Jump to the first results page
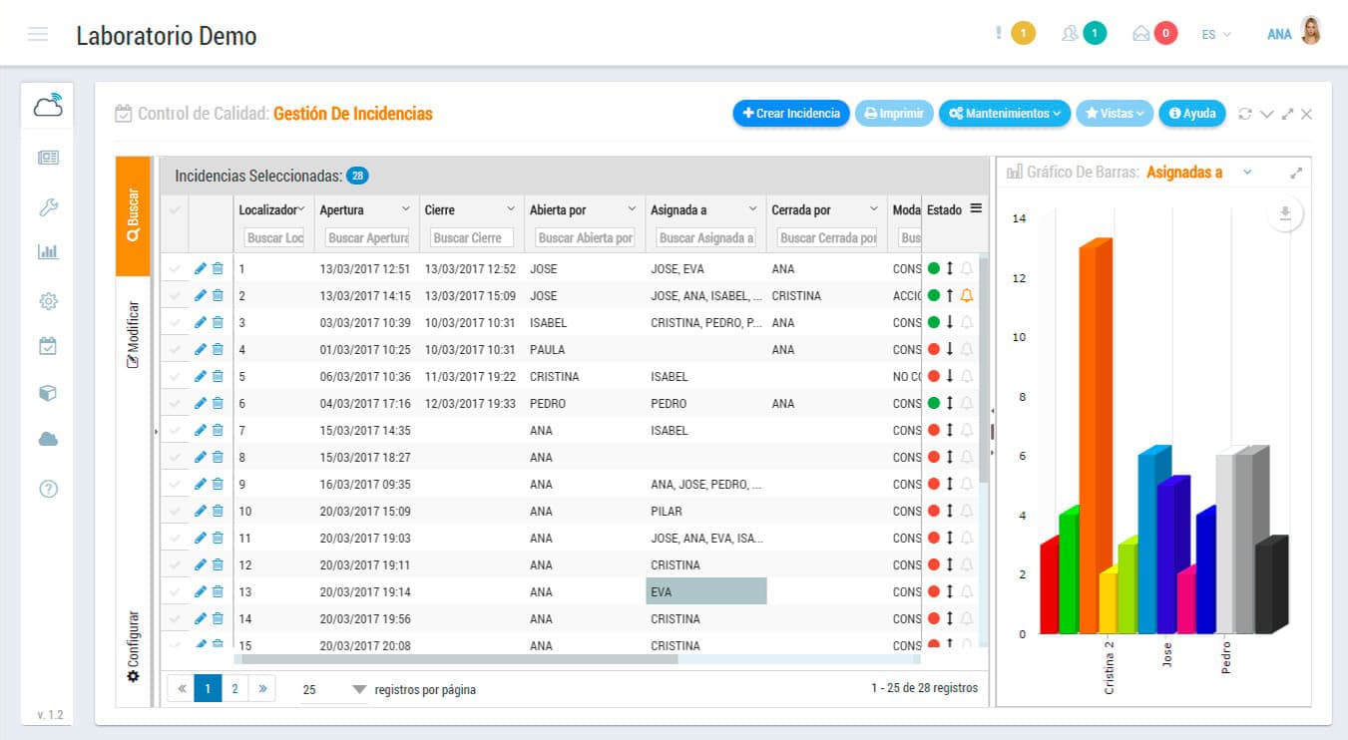Screen dimensions: 1348x740 181,688
